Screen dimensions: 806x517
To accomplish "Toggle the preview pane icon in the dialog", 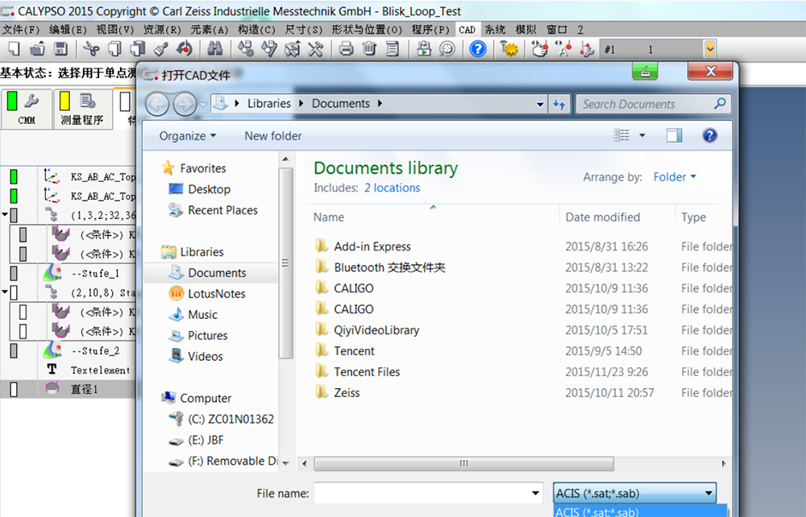I will pos(674,135).
